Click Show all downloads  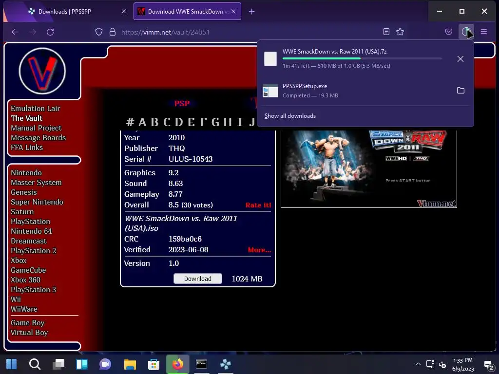coord(290,116)
